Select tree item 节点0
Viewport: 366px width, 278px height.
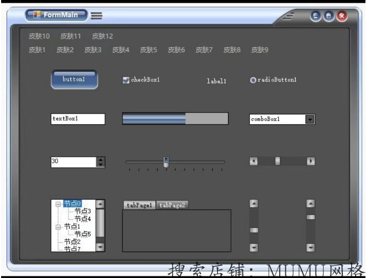(73, 203)
